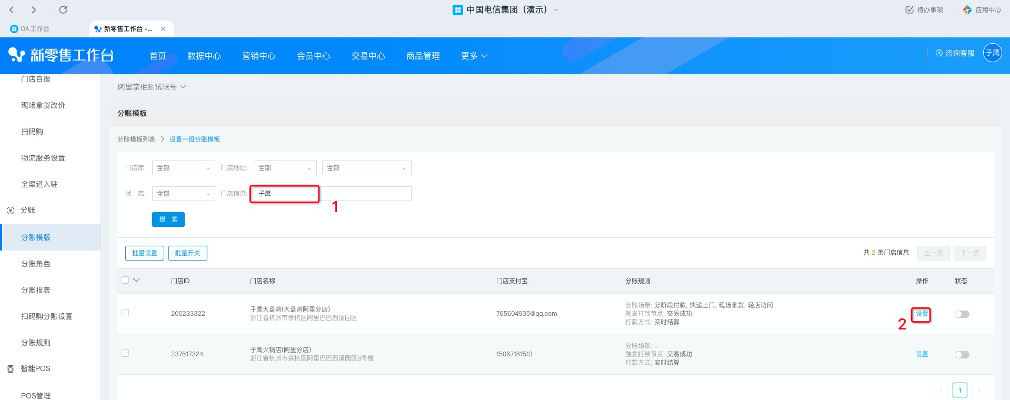Click the 智能POS icon in sidebar
1010x400 pixels.
point(11,369)
